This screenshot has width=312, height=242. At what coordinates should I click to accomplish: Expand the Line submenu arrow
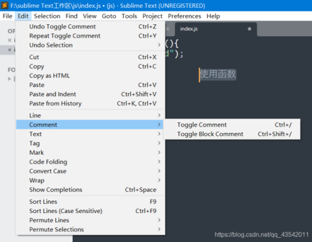point(159,115)
